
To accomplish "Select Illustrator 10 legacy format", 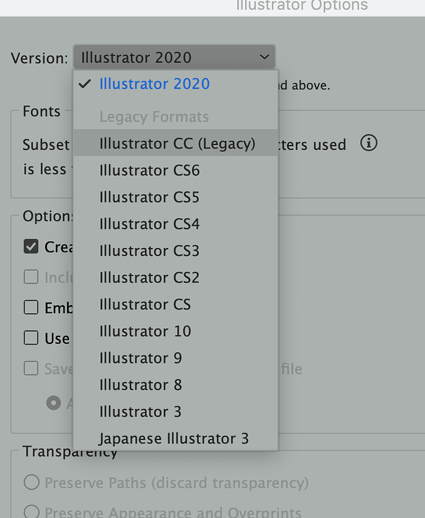I will point(176,331).
